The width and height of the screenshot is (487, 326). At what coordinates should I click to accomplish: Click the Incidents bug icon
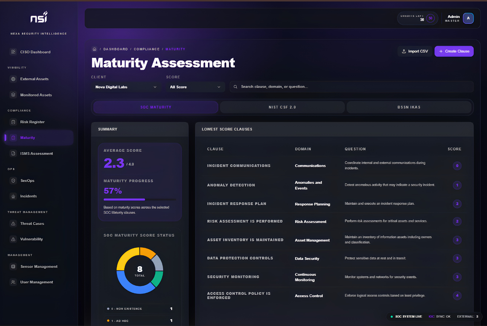pyautogui.click(x=13, y=196)
